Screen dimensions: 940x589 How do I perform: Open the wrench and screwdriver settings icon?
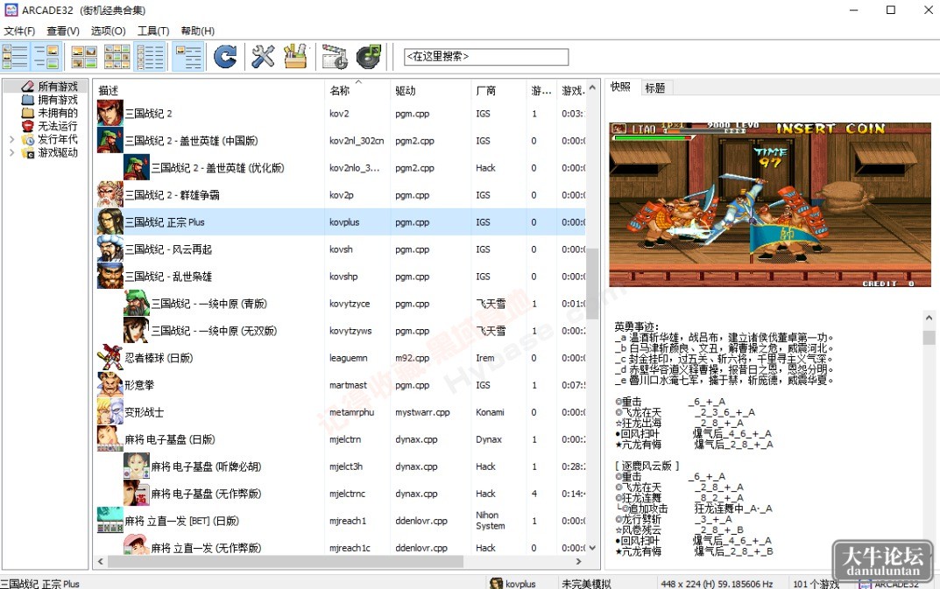coord(263,57)
